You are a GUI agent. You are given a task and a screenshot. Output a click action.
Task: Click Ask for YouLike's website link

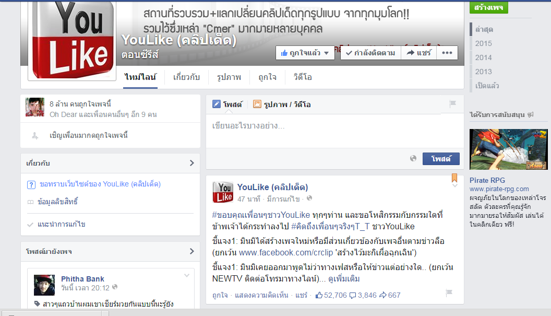tap(100, 184)
